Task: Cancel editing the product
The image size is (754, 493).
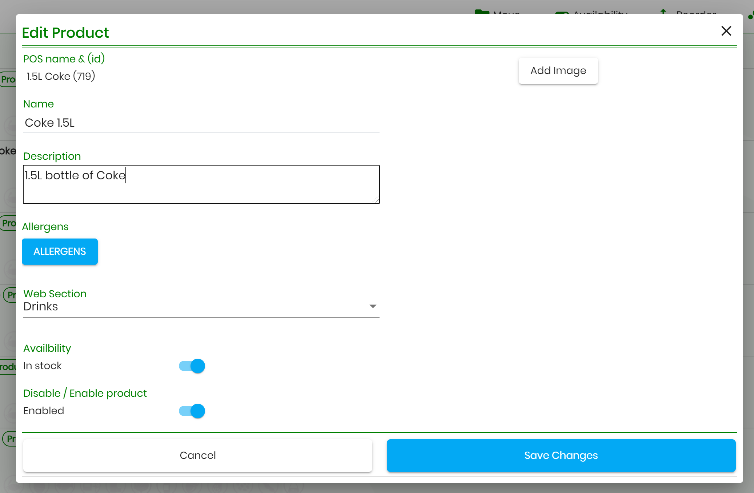Action: [x=198, y=455]
